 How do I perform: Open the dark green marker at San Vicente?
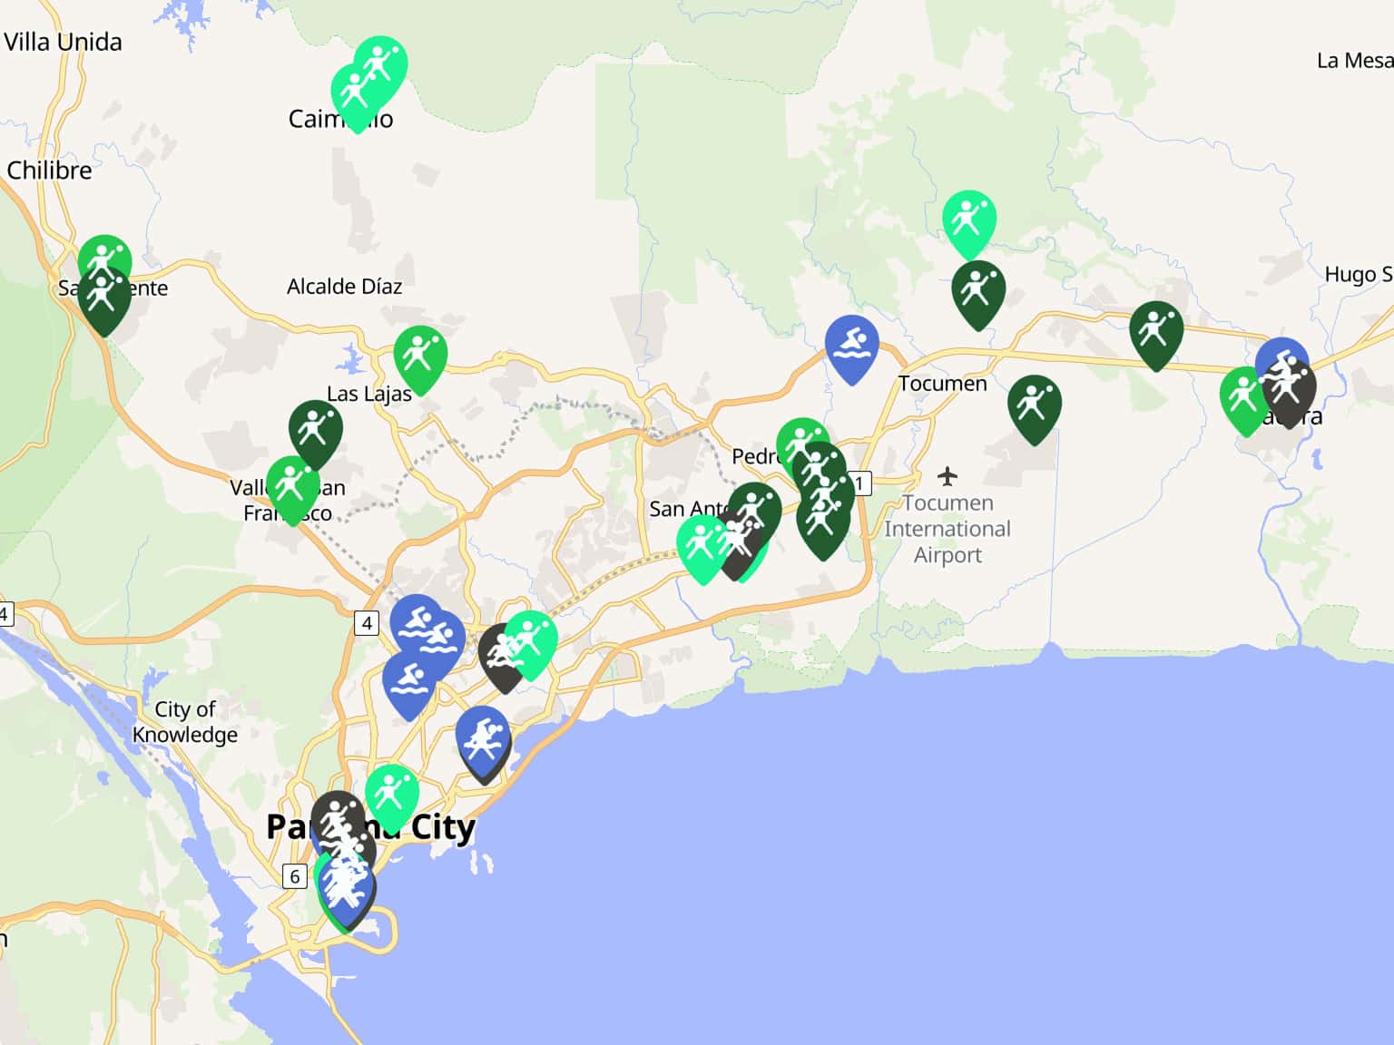click(x=103, y=298)
